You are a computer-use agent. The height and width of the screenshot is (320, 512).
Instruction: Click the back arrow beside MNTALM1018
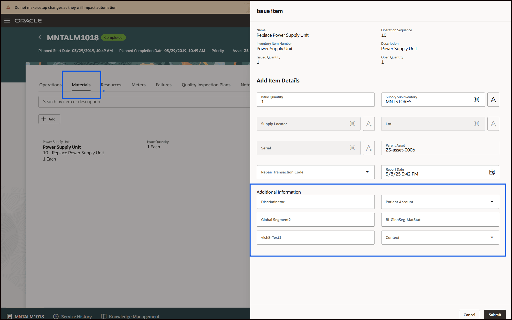40,37
